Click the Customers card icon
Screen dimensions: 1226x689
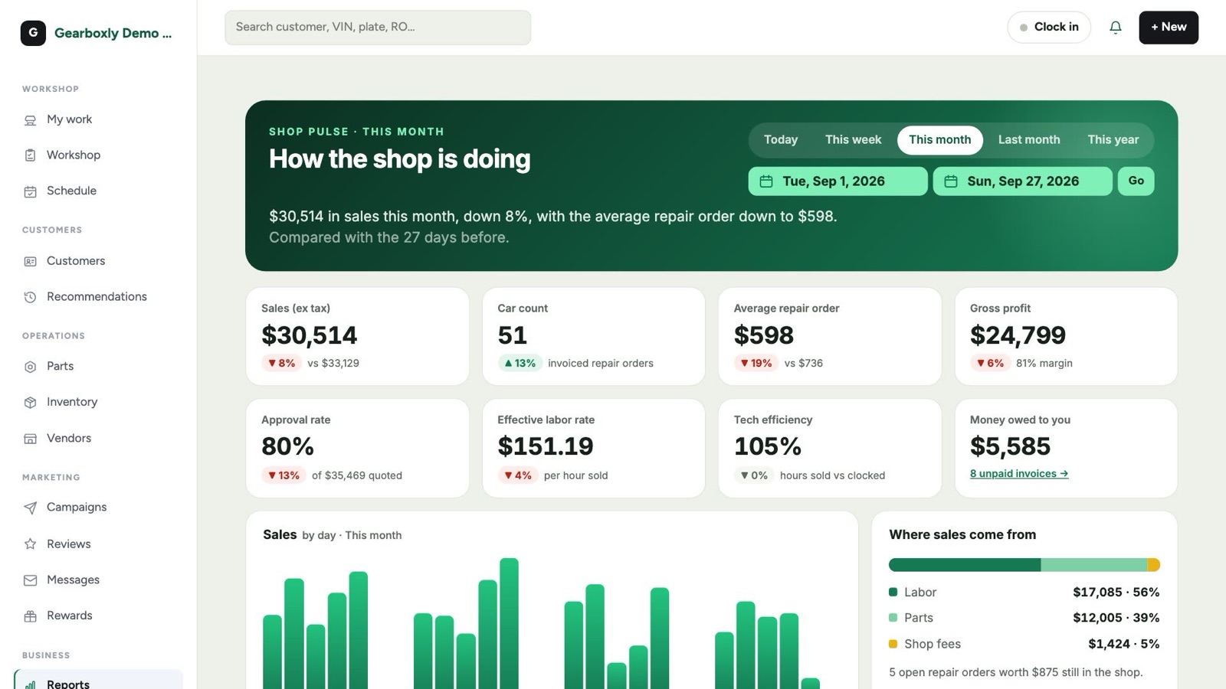30,262
